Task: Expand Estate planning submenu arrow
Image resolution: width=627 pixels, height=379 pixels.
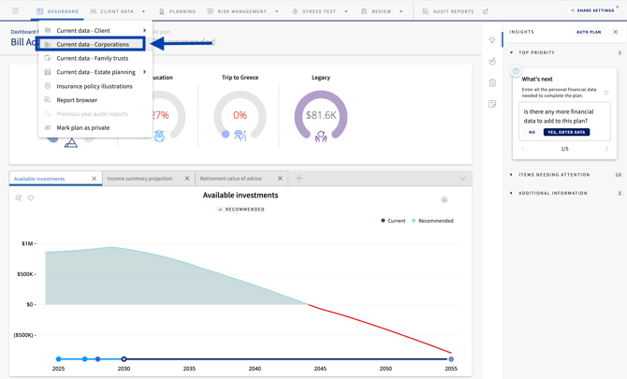Action: coord(145,72)
